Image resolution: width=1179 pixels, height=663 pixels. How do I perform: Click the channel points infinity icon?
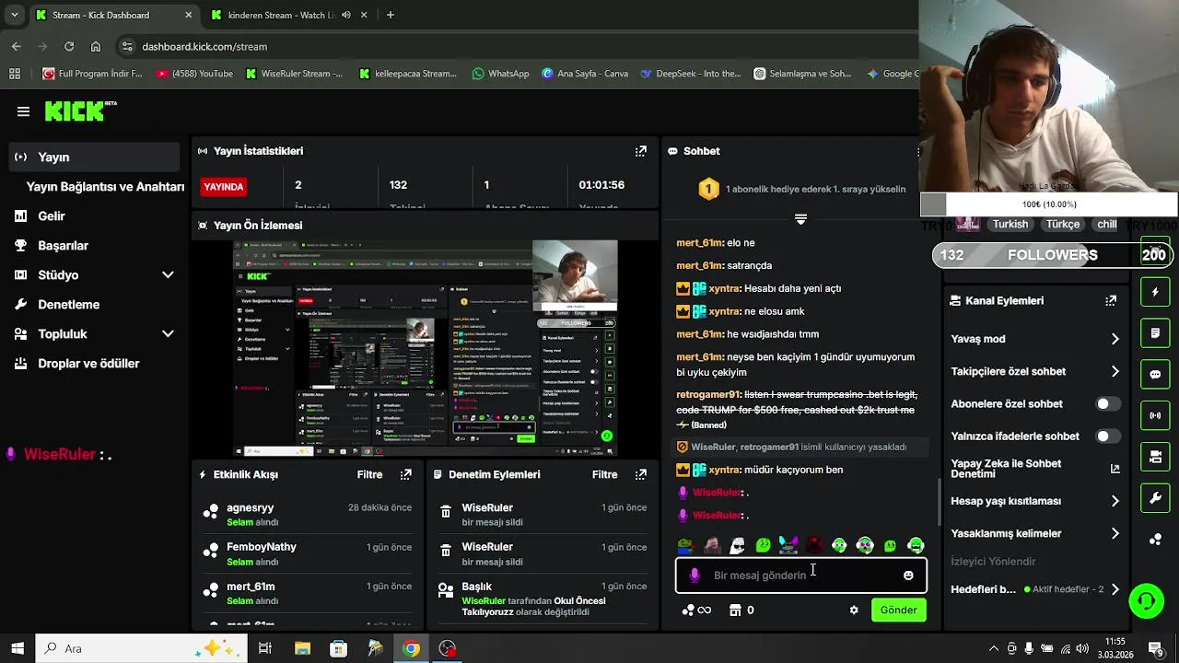click(x=696, y=610)
